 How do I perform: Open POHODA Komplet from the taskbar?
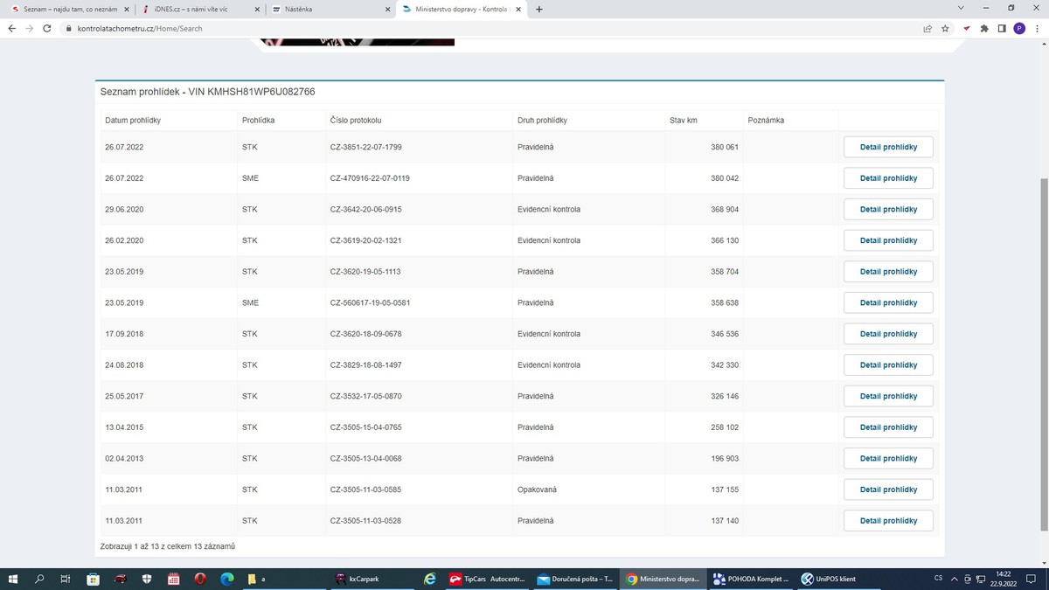(x=750, y=579)
